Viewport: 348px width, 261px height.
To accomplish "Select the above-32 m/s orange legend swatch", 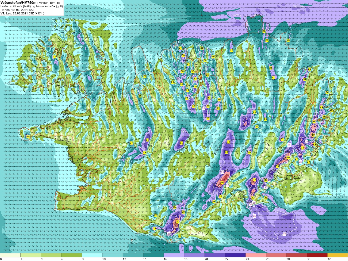I will [338, 255].
